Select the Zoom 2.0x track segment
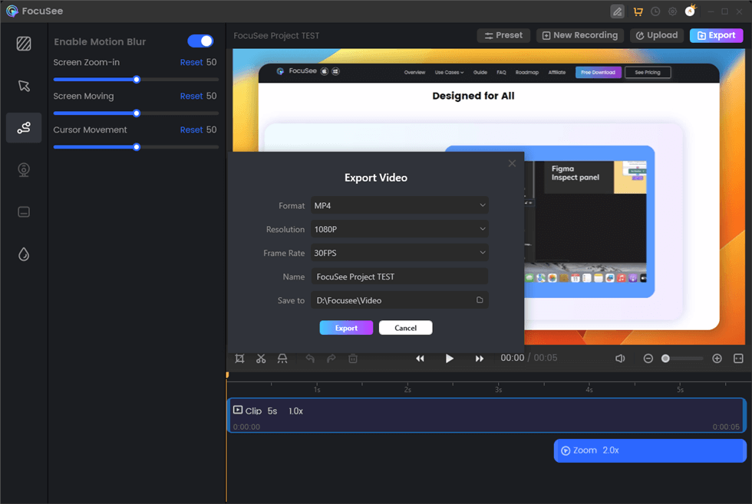The image size is (752, 504). (650, 450)
